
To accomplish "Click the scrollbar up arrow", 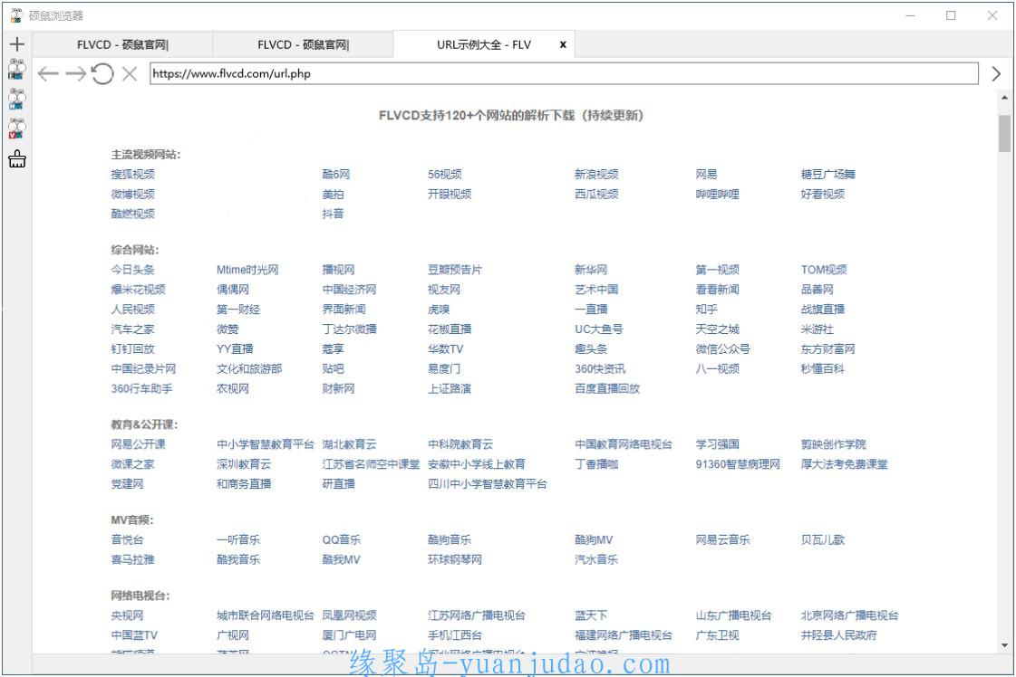I will [x=1004, y=98].
